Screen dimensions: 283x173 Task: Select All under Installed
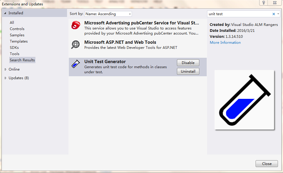(x=12, y=23)
